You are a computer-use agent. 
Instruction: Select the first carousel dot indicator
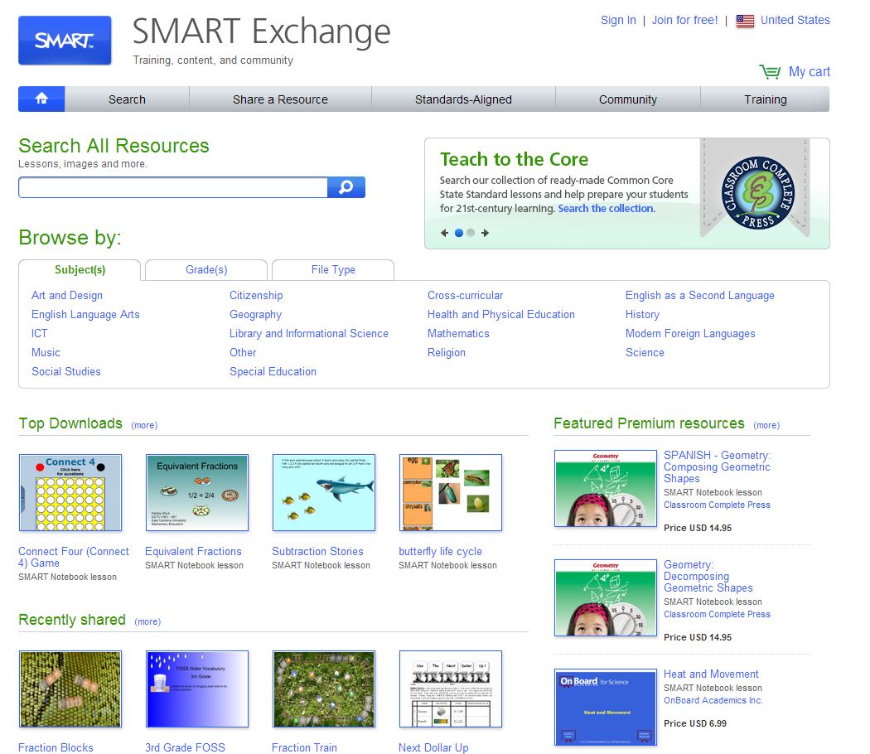coord(458,233)
